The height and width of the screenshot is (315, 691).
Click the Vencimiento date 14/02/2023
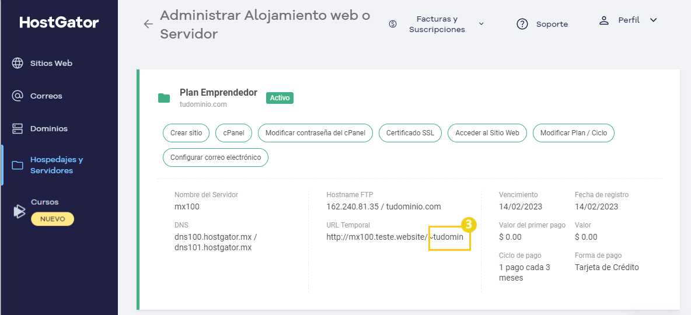[x=521, y=206]
